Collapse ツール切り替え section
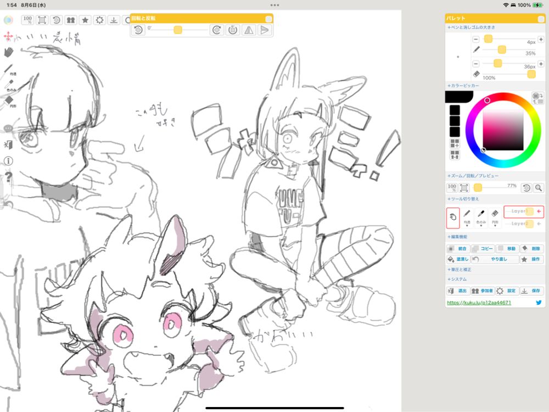The height and width of the screenshot is (412, 549). [463, 199]
